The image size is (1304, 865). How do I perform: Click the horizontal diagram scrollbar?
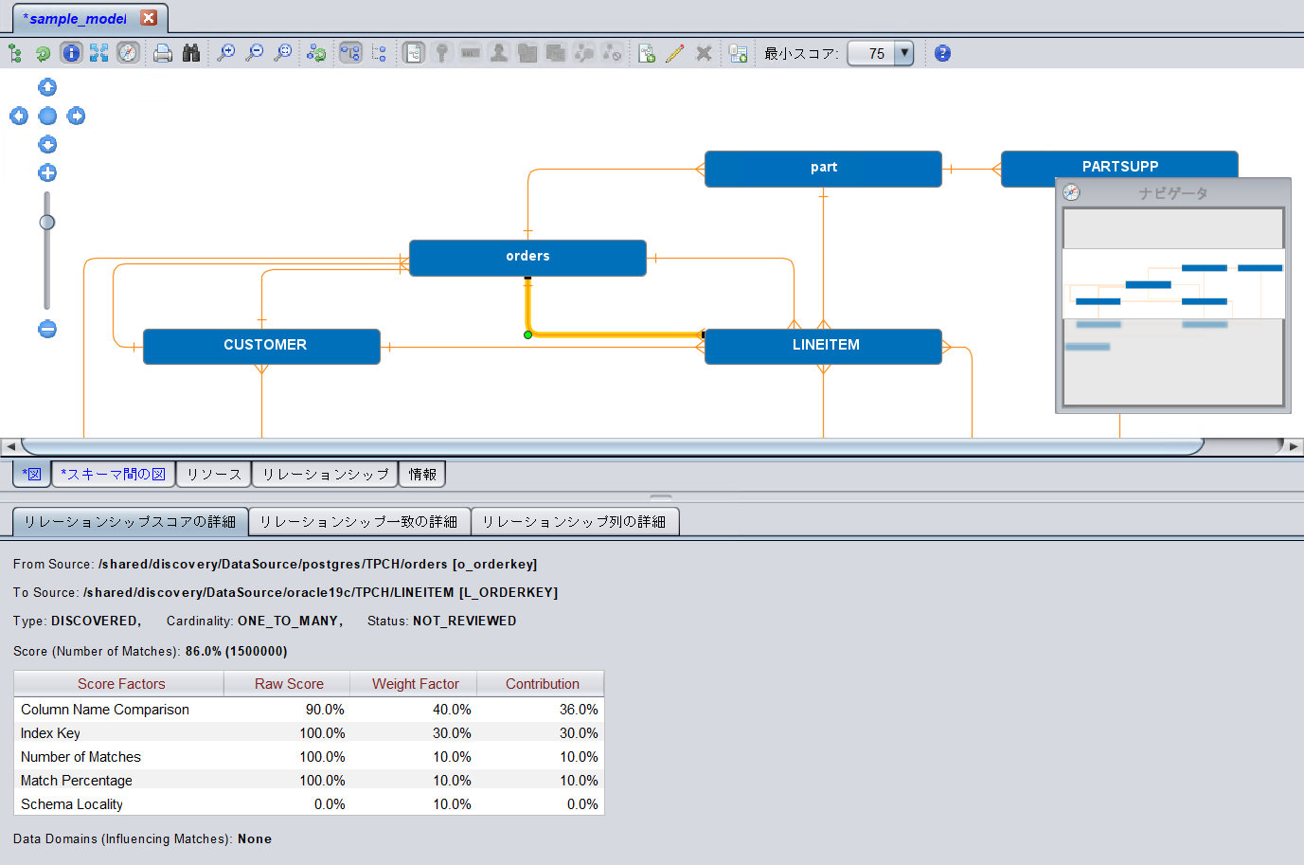(613, 446)
